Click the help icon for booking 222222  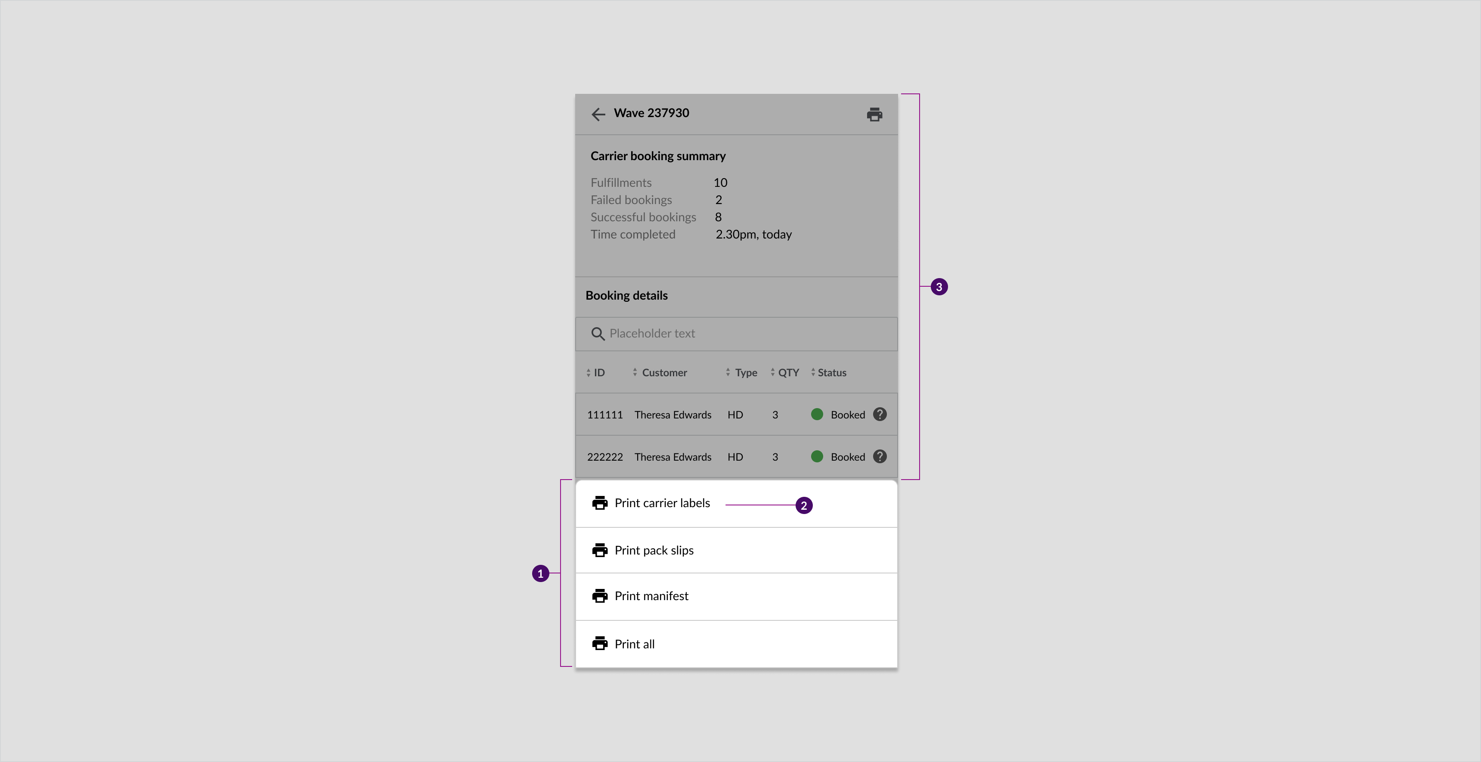pos(879,456)
